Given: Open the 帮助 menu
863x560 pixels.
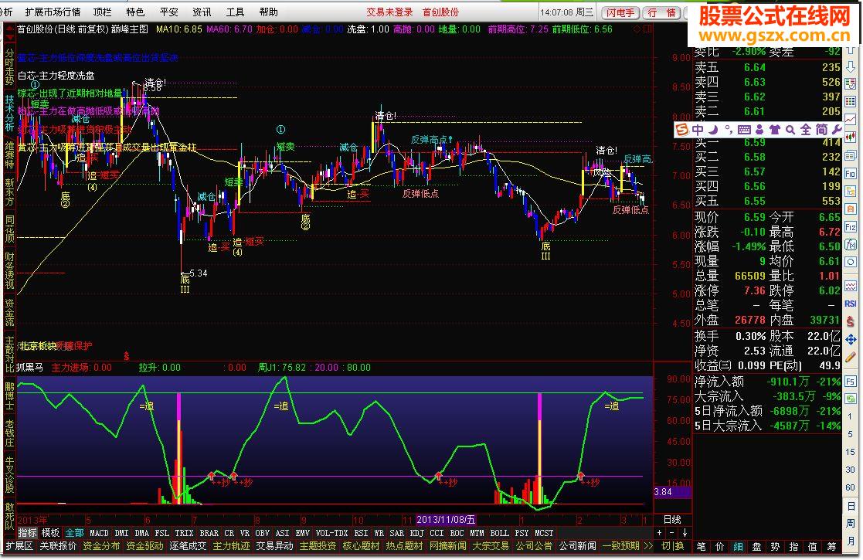Looking at the screenshot, I should (x=268, y=12).
